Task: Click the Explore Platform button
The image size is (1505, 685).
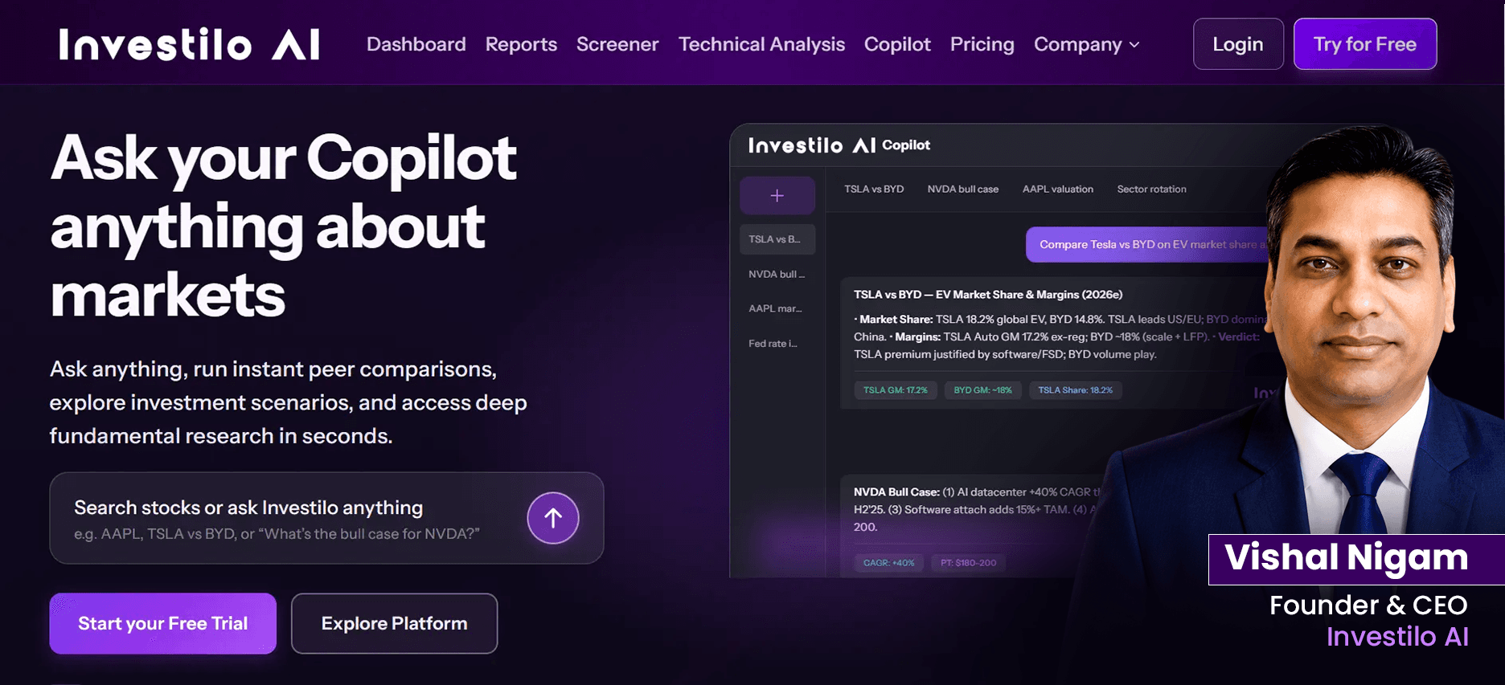Action: click(x=395, y=623)
